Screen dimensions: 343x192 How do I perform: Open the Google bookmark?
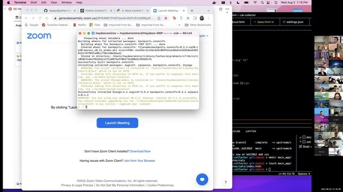32,25
